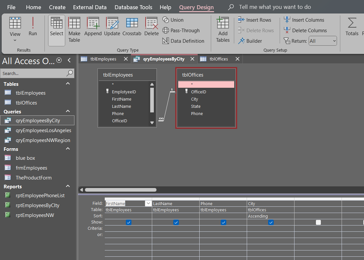Uncheck Show box for City column
This screenshot has width=364, height=260.
point(271,223)
